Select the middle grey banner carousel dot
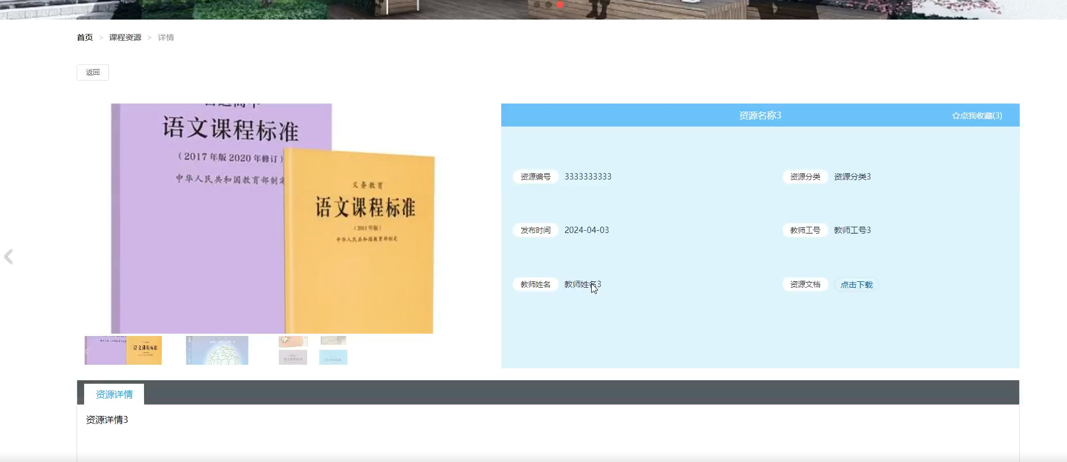 coord(548,5)
